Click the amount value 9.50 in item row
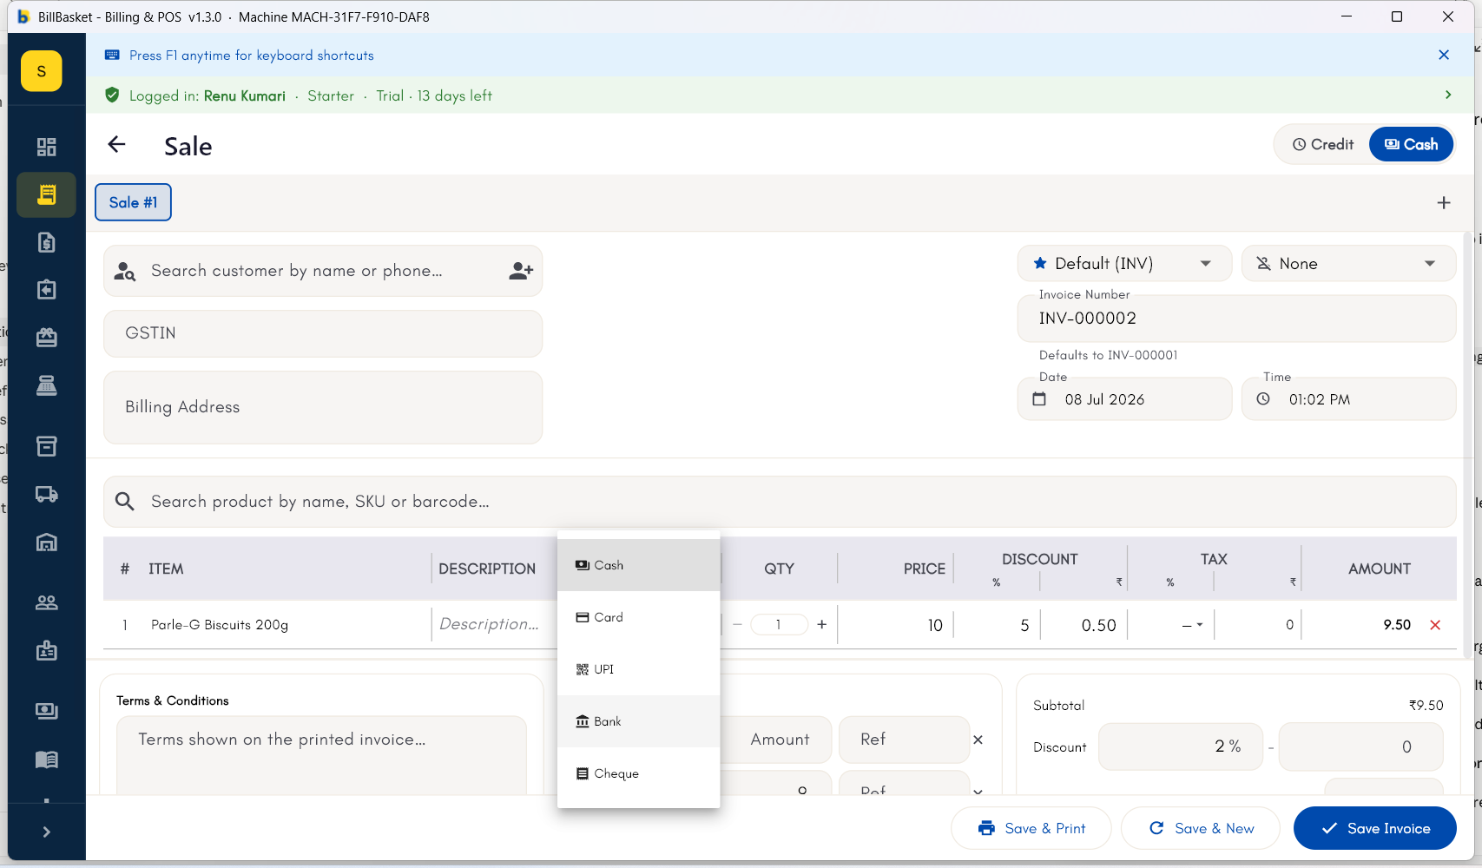This screenshot has height=868, width=1482. (x=1397, y=625)
